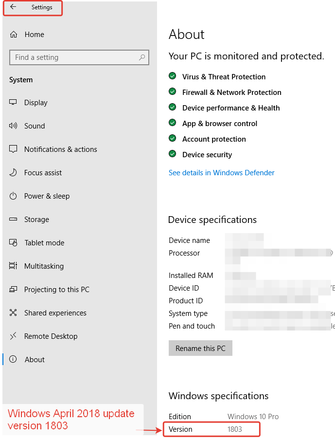This screenshot has height=442, width=335.
Task: Click the Tablet mode icon
Action: click(x=13, y=242)
